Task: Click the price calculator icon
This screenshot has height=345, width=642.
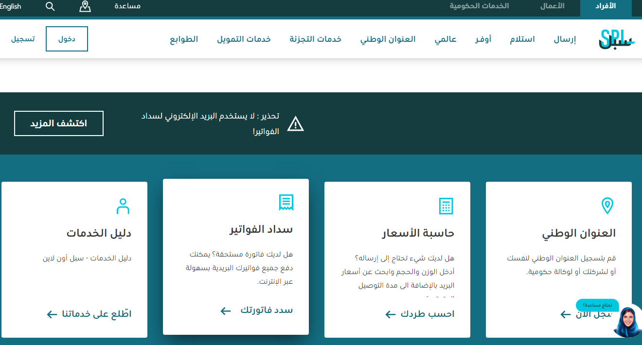Action: [x=446, y=206]
